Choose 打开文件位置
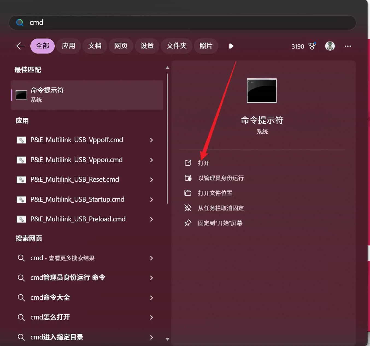The height and width of the screenshot is (346, 370). [x=215, y=193]
